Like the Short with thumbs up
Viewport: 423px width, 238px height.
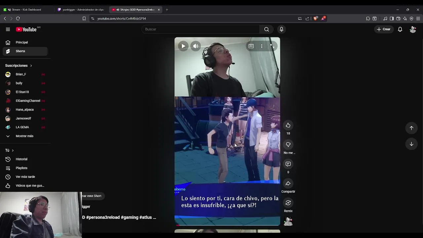[x=288, y=125]
